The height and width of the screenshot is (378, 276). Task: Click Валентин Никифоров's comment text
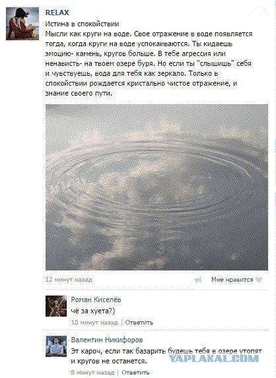tap(166, 356)
